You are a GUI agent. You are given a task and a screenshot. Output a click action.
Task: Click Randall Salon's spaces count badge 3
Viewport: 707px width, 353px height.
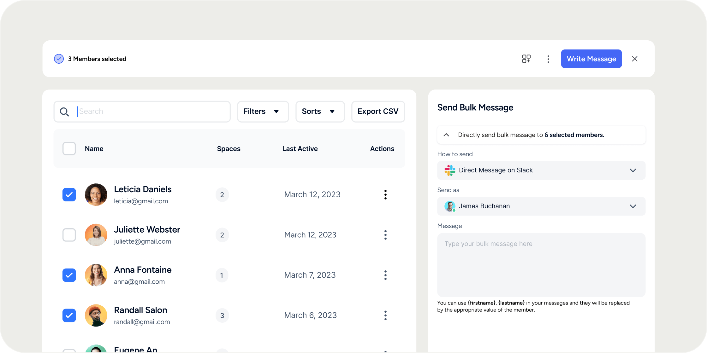pyautogui.click(x=222, y=315)
